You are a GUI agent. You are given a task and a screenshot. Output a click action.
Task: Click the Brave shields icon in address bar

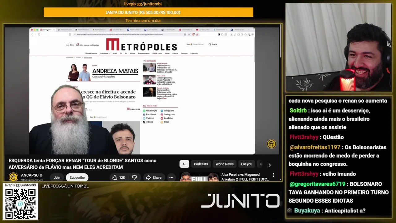click(193, 34)
